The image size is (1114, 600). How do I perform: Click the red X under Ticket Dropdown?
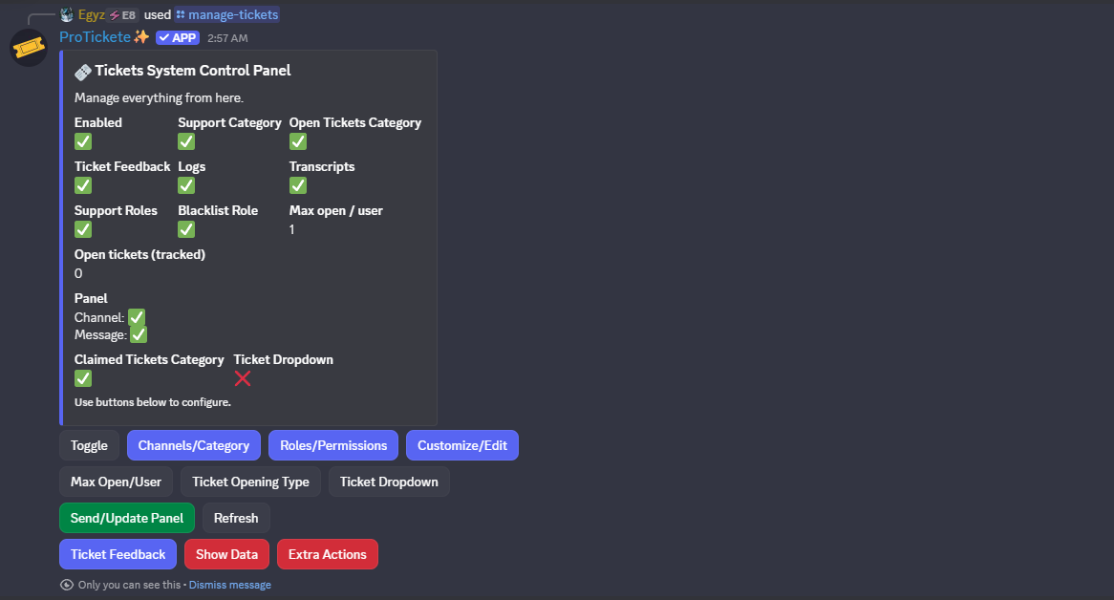point(243,378)
